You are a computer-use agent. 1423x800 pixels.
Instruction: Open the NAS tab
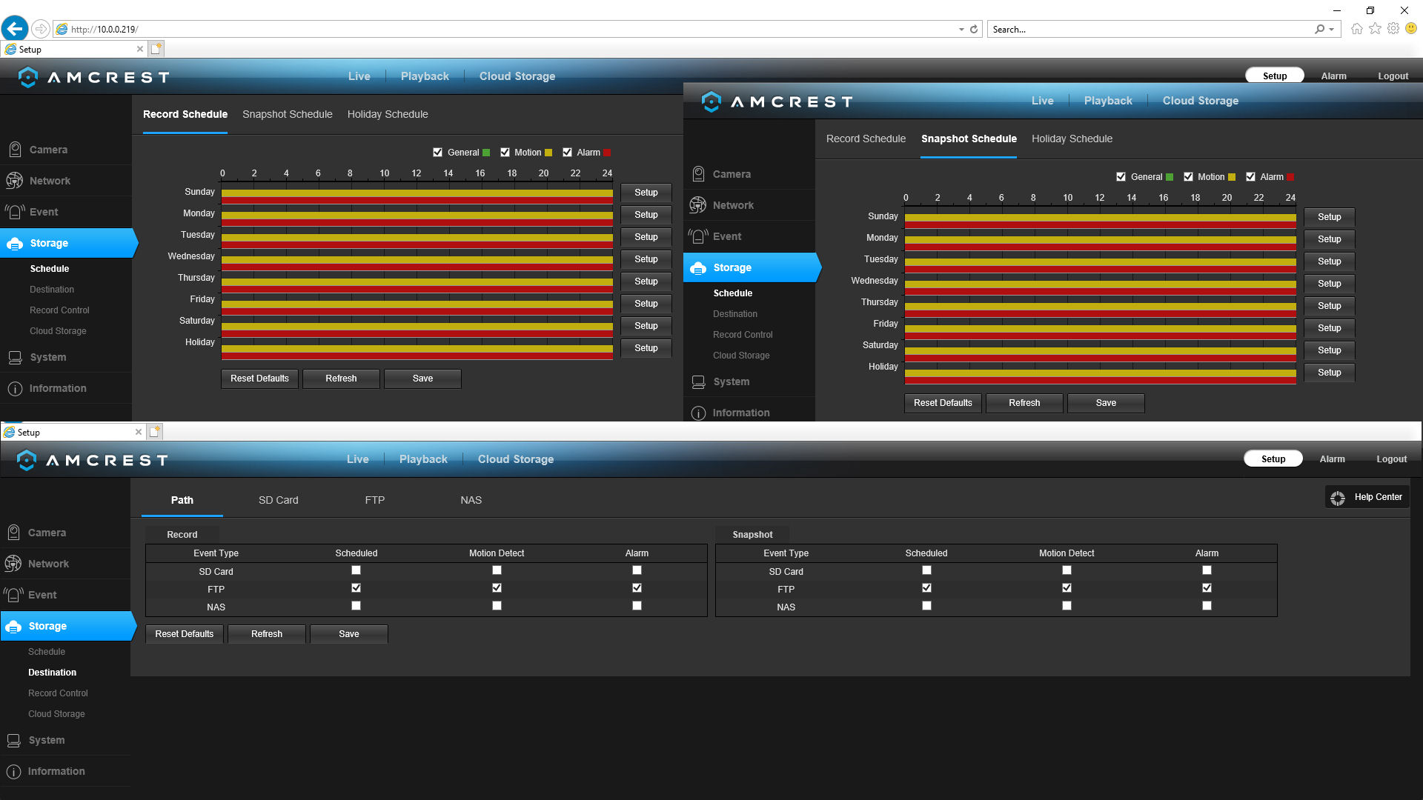(471, 500)
